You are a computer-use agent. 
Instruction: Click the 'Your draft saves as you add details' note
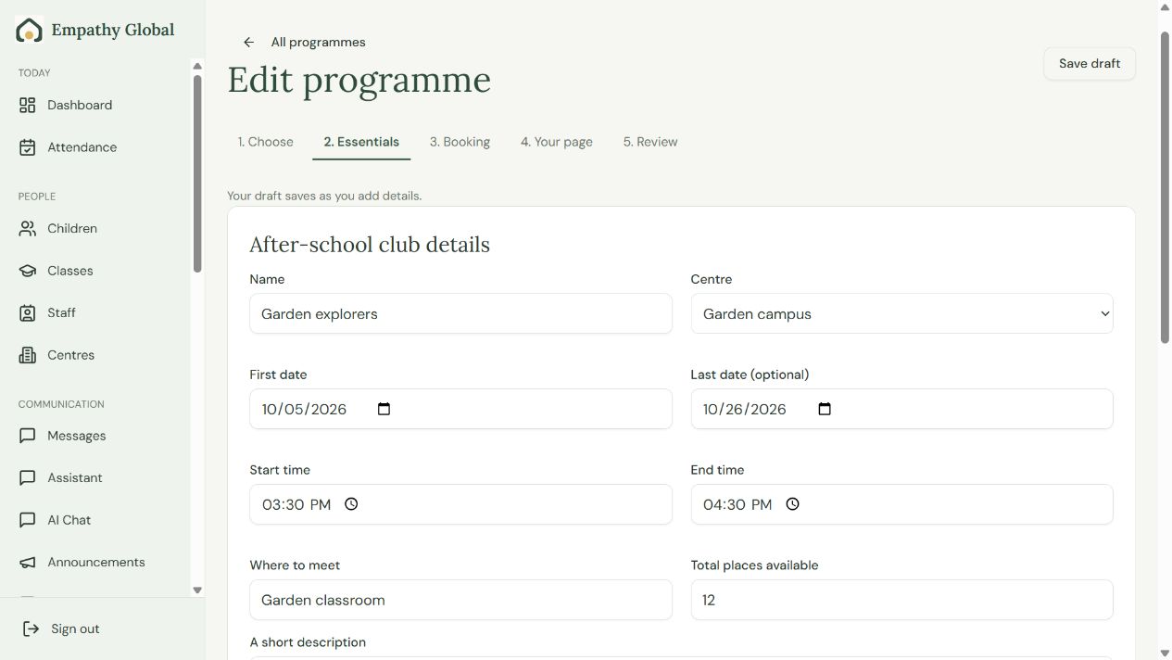(x=324, y=196)
